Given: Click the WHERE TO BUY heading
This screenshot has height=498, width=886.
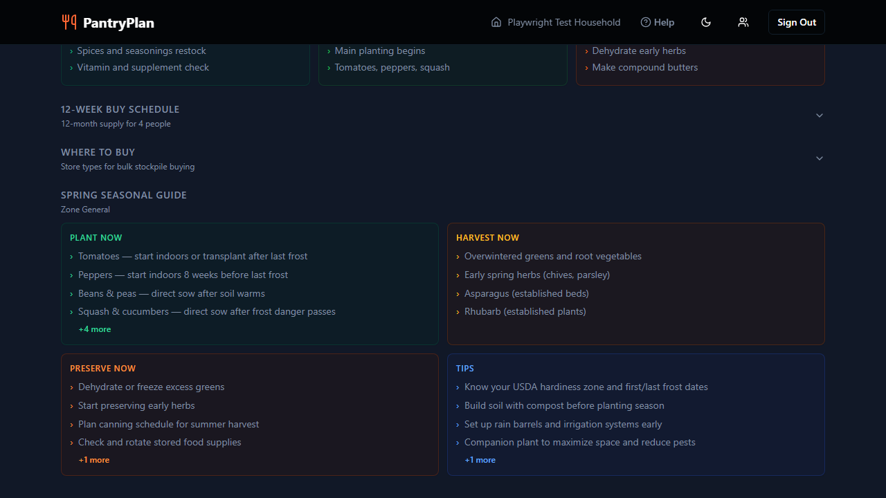Looking at the screenshot, I should pos(98,152).
